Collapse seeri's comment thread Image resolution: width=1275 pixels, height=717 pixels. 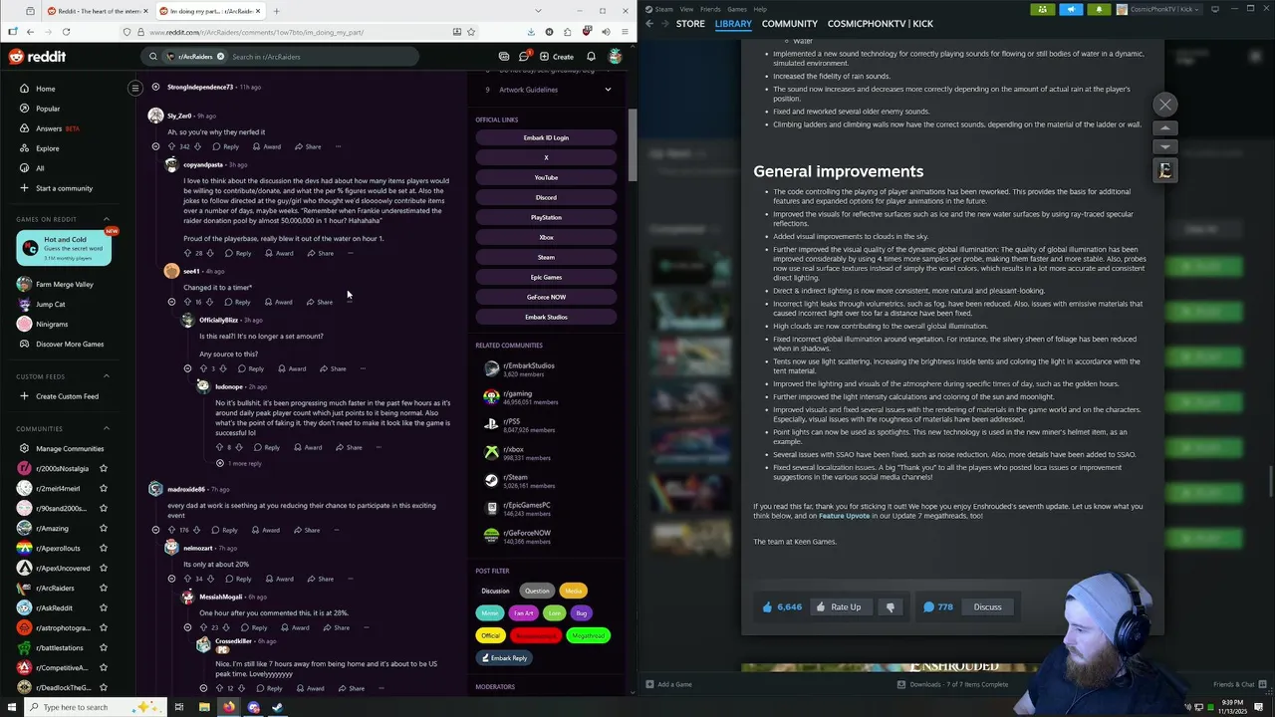click(x=171, y=302)
